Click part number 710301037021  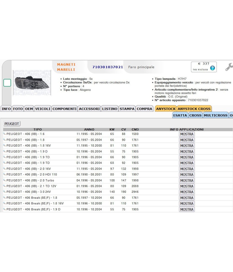(108, 67)
